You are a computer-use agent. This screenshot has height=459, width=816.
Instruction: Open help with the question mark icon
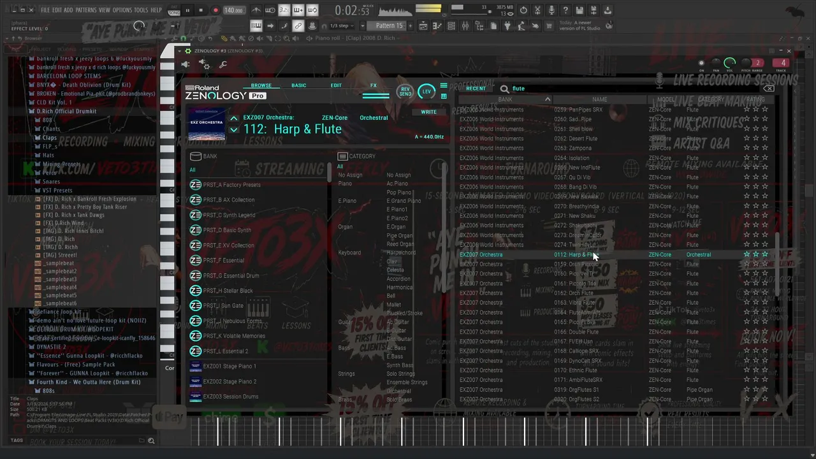pyautogui.click(x=565, y=10)
